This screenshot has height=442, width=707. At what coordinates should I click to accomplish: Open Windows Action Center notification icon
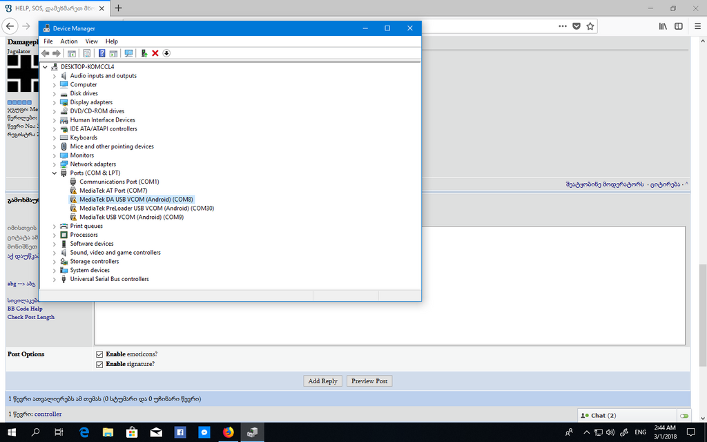click(690, 432)
